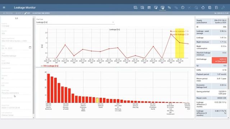Screen dimensions: 230x129
Task: Click the right panel vertical scrollbar
Action: coord(229,54)
